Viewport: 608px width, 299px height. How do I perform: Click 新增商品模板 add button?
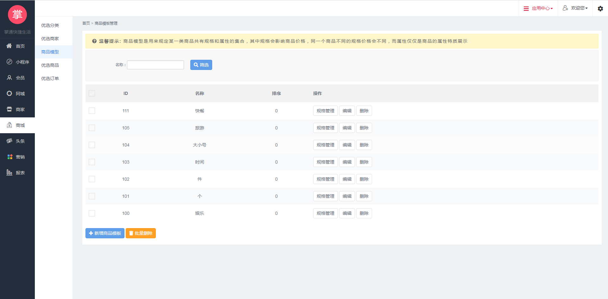pos(105,233)
